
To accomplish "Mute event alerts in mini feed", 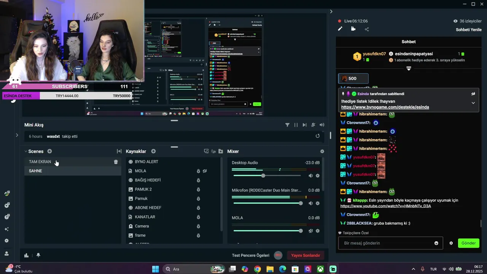I will coord(313,125).
